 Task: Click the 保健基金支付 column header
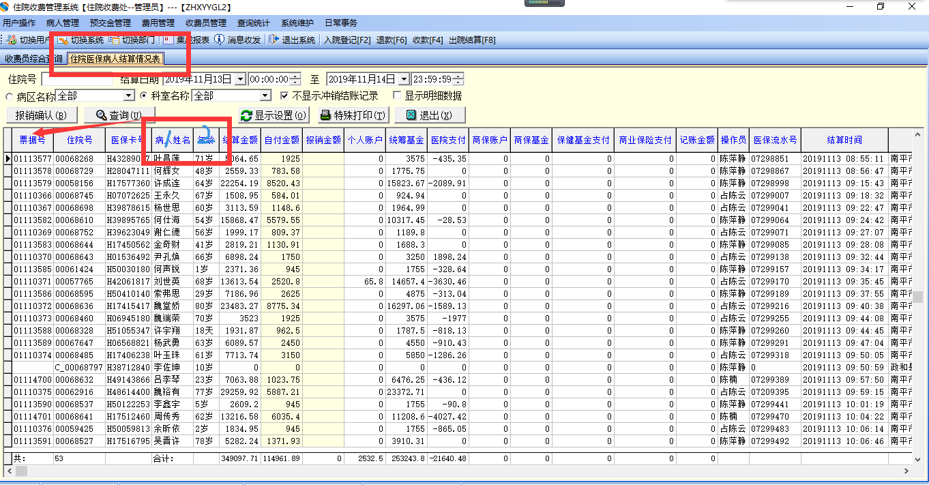coord(583,140)
